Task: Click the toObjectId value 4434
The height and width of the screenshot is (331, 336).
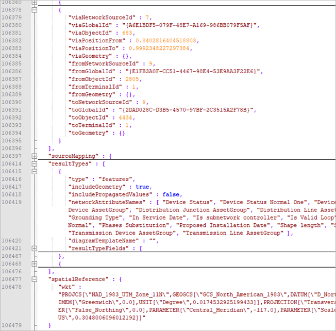Action: (x=125, y=118)
